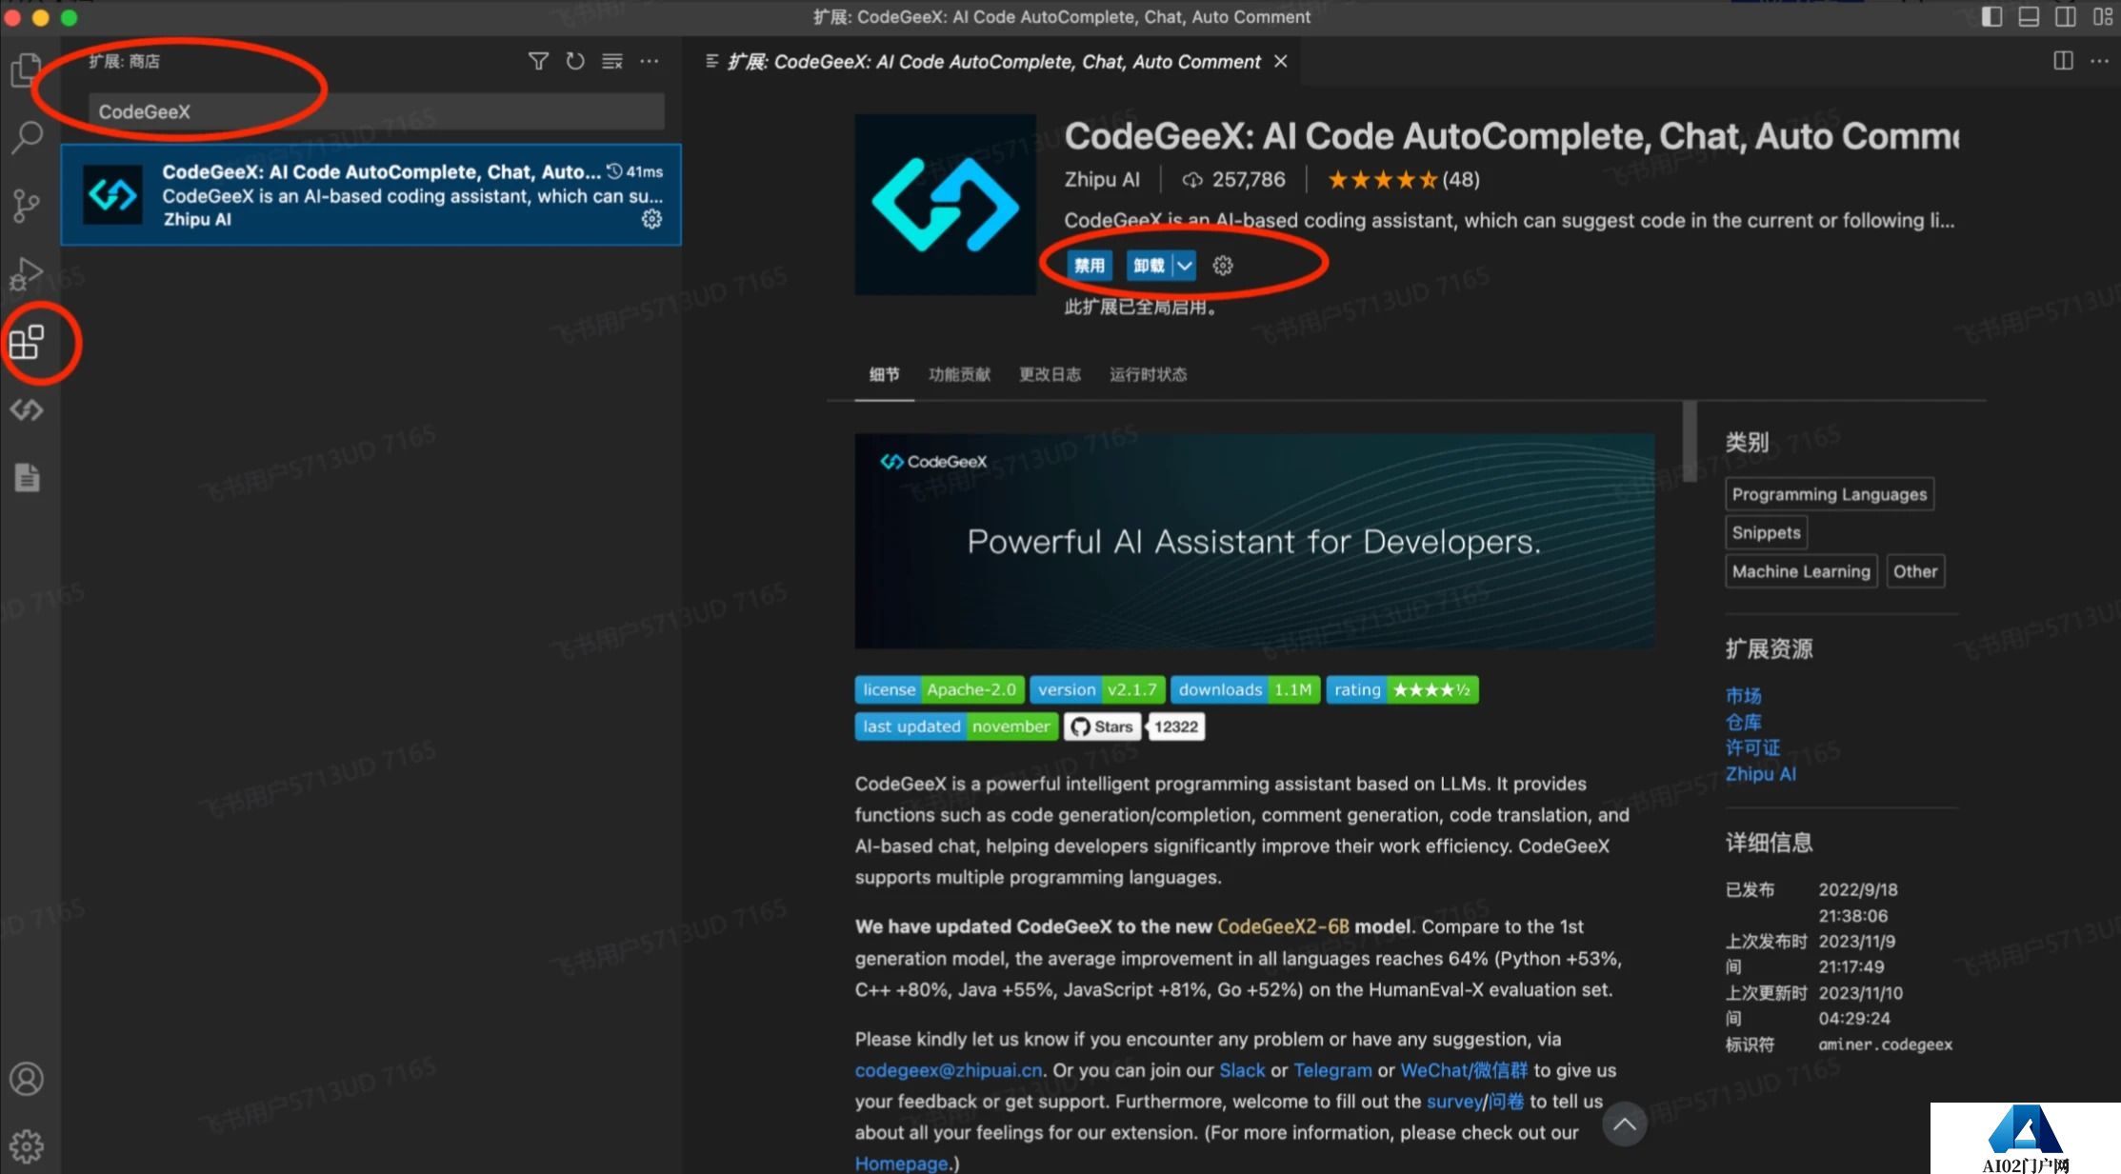Click license Apache-2.0 badge
This screenshot has height=1174, width=2121.
[939, 689]
